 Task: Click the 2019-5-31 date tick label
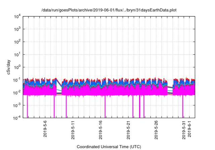184,129
